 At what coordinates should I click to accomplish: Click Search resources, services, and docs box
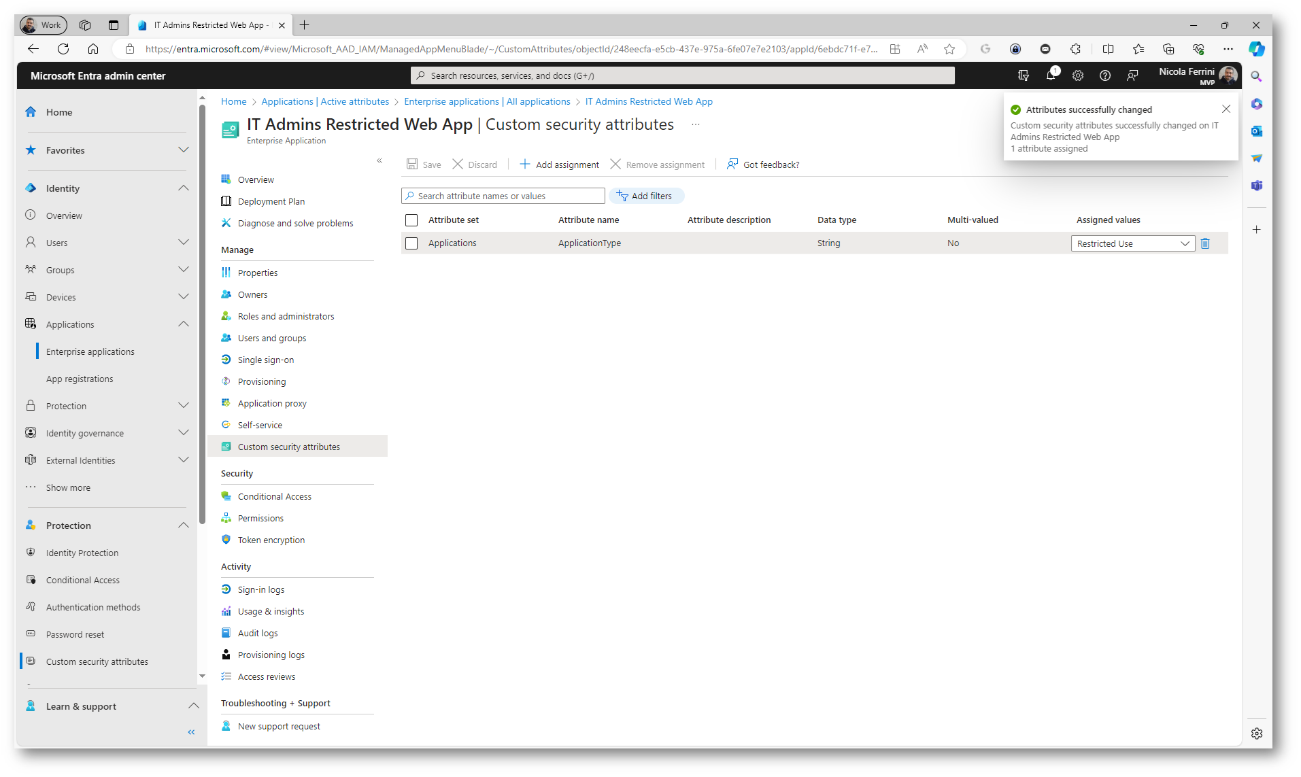tap(682, 75)
